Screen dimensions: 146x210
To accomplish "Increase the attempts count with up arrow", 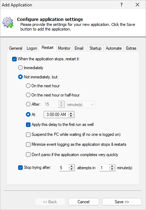I will (x=72, y=166).
